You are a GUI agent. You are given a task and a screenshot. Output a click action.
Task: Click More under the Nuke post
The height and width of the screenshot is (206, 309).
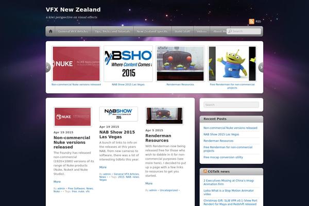57,182
